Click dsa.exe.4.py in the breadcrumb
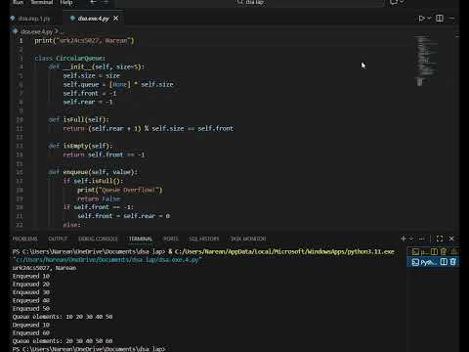Viewport: 469px width, 352px height. point(36,31)
